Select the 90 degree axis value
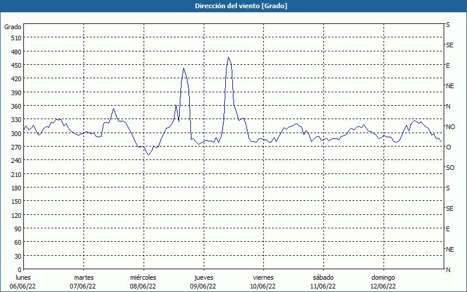The width and height of the screenshot is (467, 292). (x=18, y=229)
